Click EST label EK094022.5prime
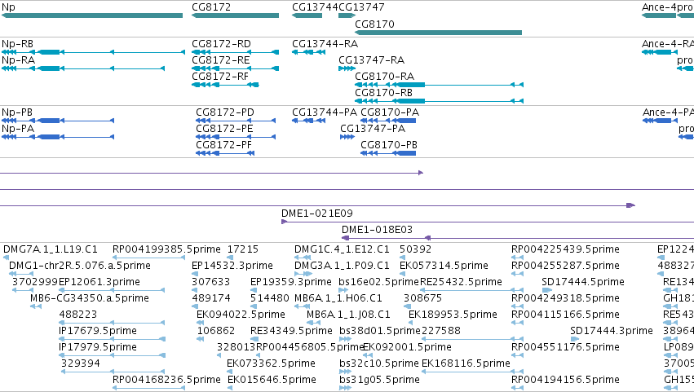The height and width of the screenshot is (392, 694). tap(241, 315)
